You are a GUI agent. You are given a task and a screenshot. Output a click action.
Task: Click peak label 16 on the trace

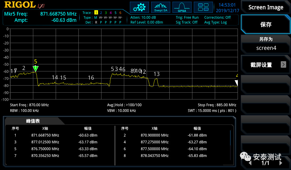coord(91,78)
